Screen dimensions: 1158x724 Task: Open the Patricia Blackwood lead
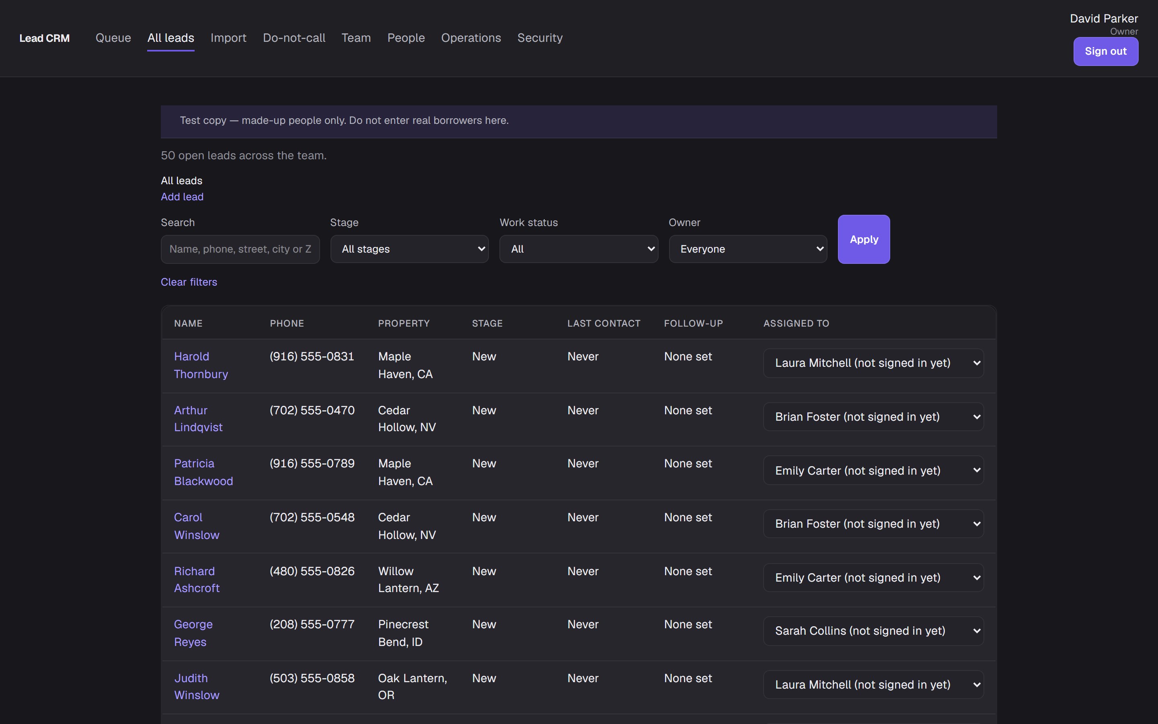tap(203, 472)
